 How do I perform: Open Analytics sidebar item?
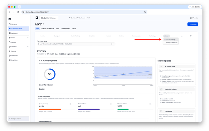click(x=13, y=47)
